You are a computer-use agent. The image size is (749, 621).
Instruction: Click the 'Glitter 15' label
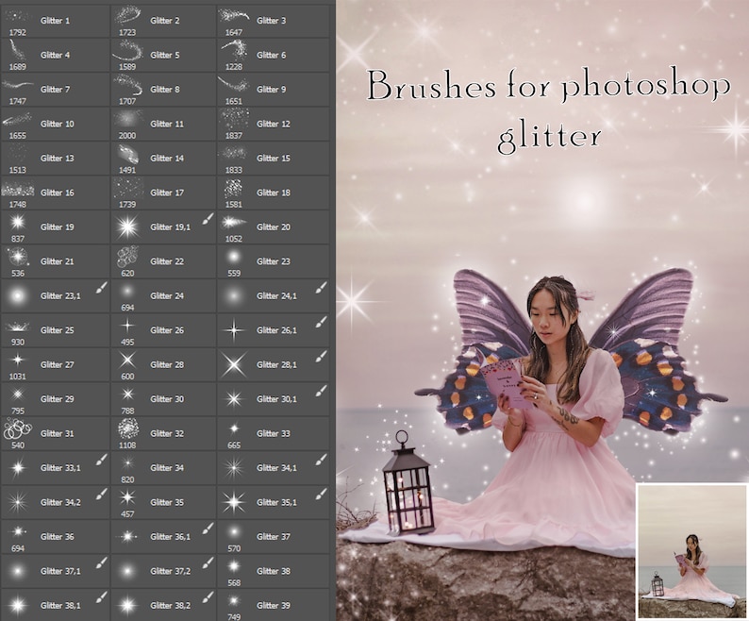click(274, 159)
